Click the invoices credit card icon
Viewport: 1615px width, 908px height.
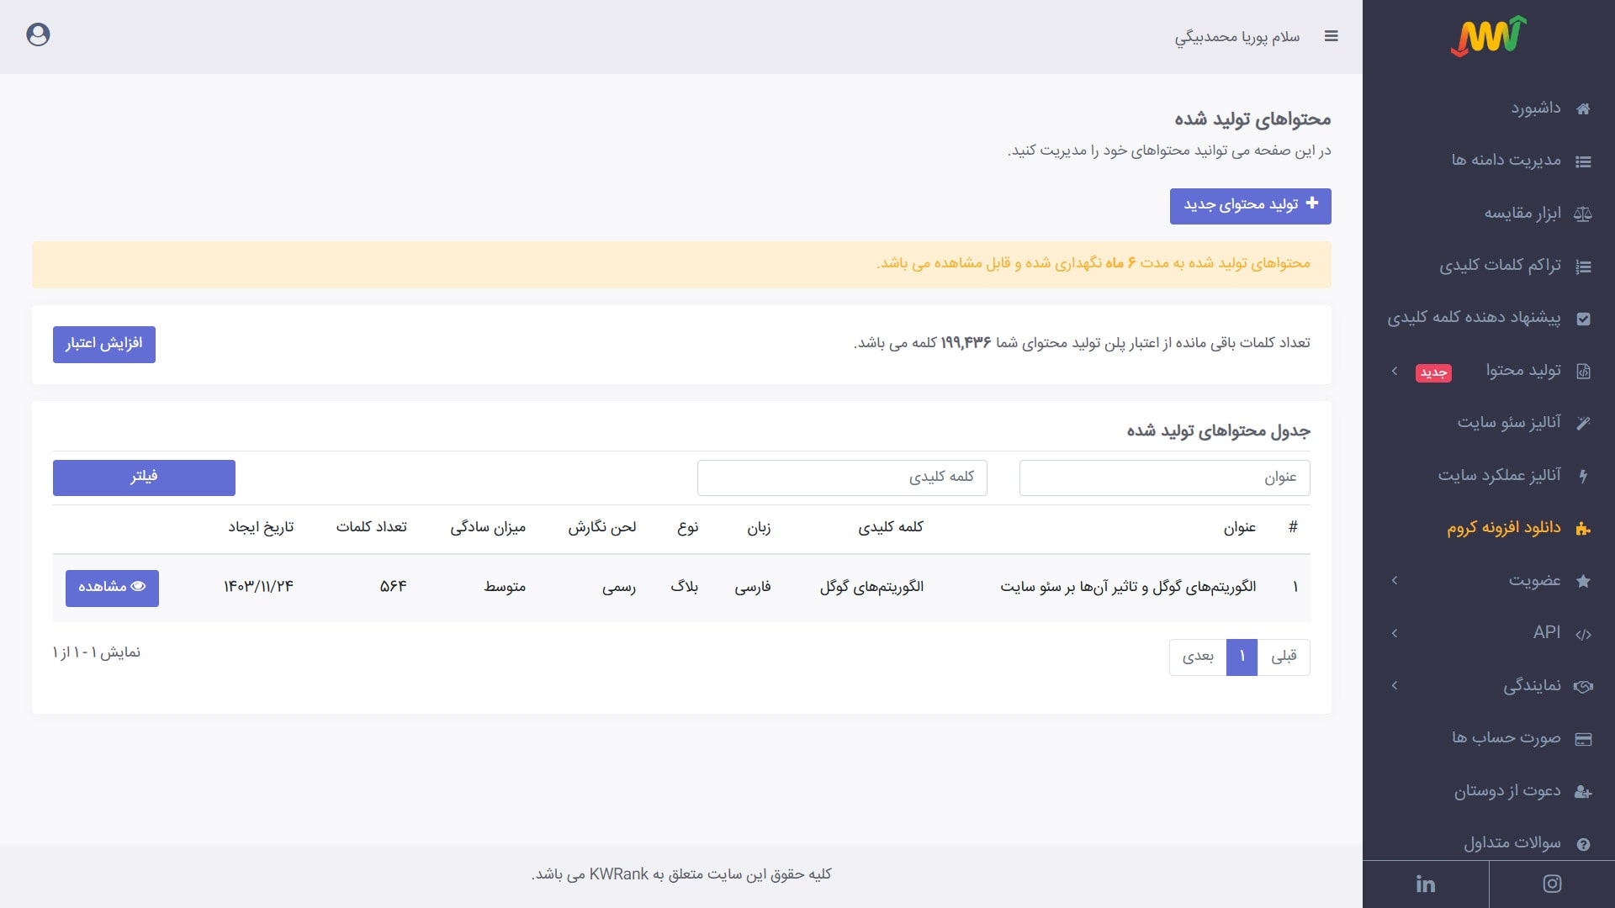coord(1583,739)
